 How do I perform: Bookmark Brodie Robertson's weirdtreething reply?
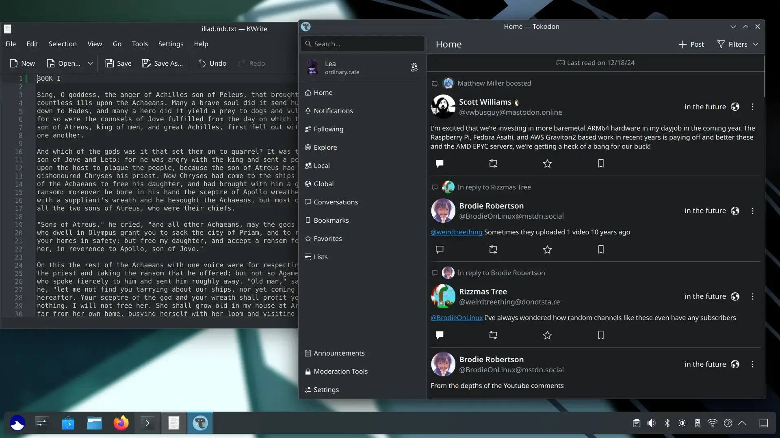(601, 249)
